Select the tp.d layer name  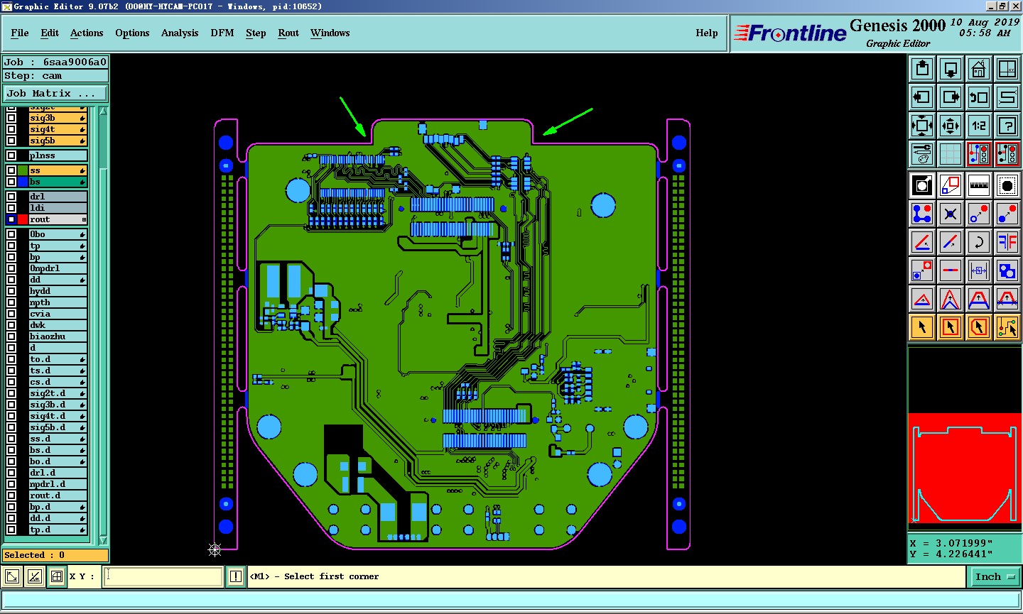[58, 530]
